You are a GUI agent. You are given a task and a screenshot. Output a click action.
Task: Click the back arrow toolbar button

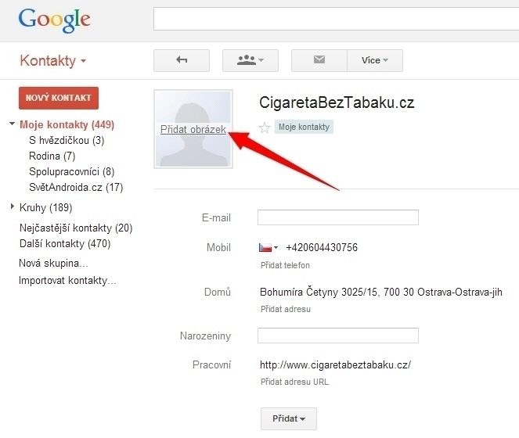(182, 60)
